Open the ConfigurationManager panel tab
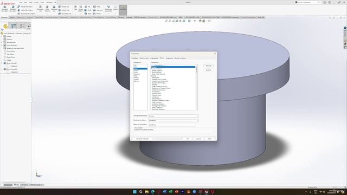Viewport: 347px width, 195px height. [22, 26]
